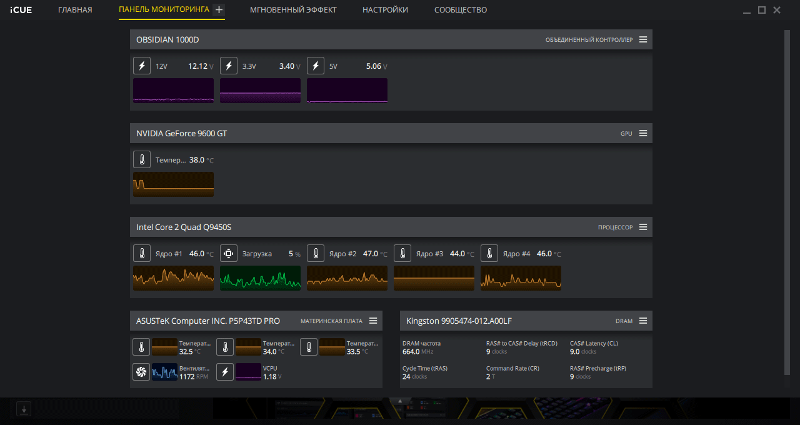Open the OBSIDIAN 1000D panel menu
The image size is (800, 425).
click(643, 39)
